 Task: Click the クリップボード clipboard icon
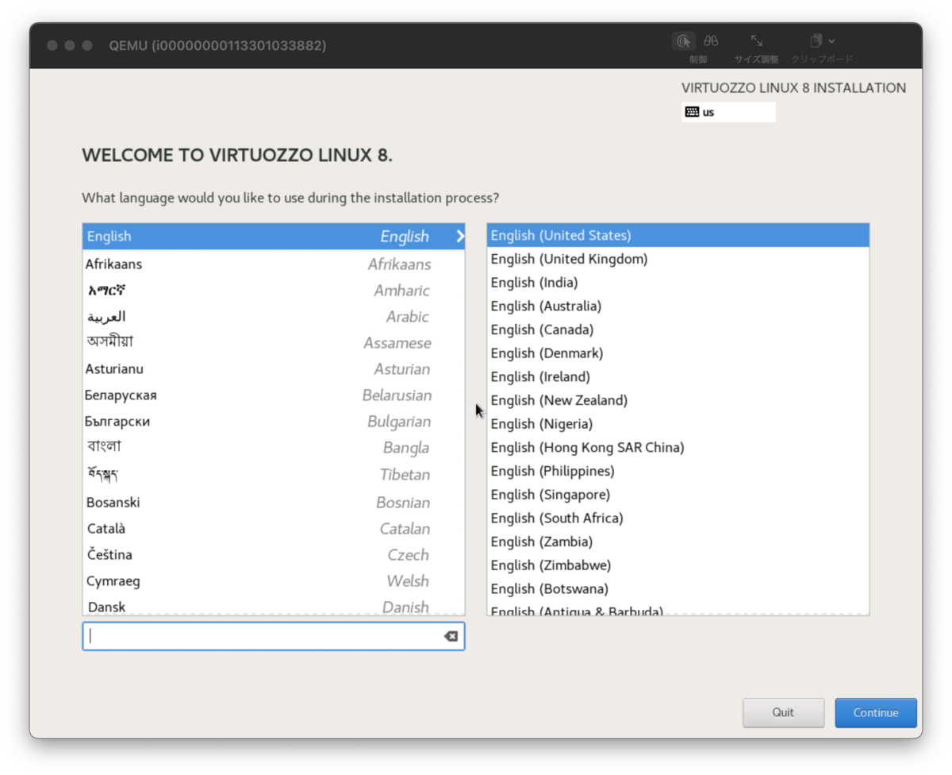click(814, 40)
